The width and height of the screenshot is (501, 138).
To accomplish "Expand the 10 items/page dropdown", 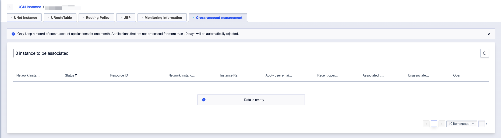I will tap(461, 124).
